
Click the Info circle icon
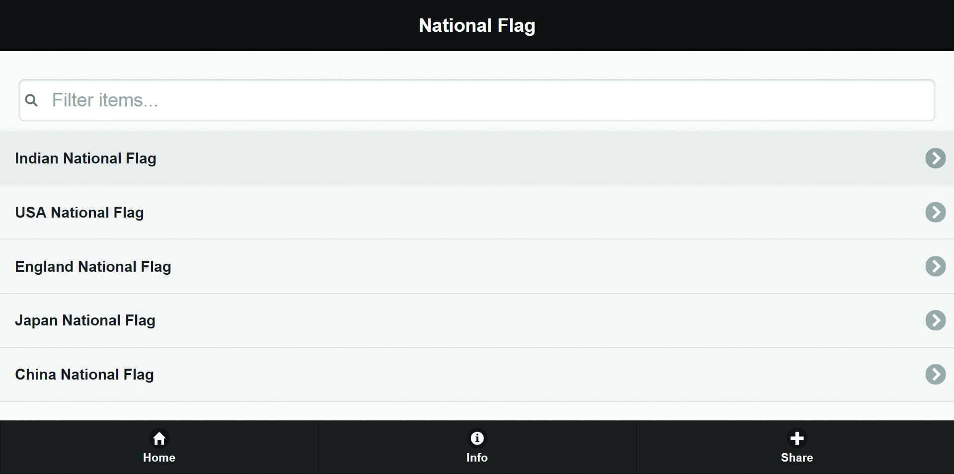pos(477,438)
